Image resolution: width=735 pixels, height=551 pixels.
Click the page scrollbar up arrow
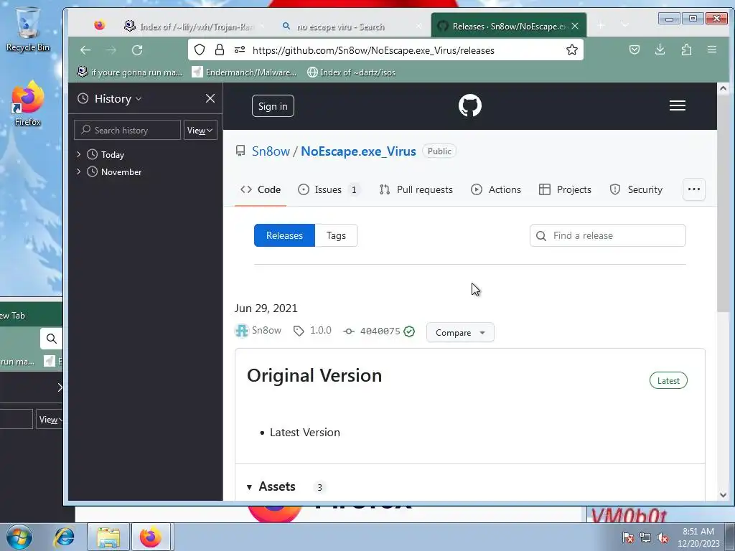pos(723,88)
